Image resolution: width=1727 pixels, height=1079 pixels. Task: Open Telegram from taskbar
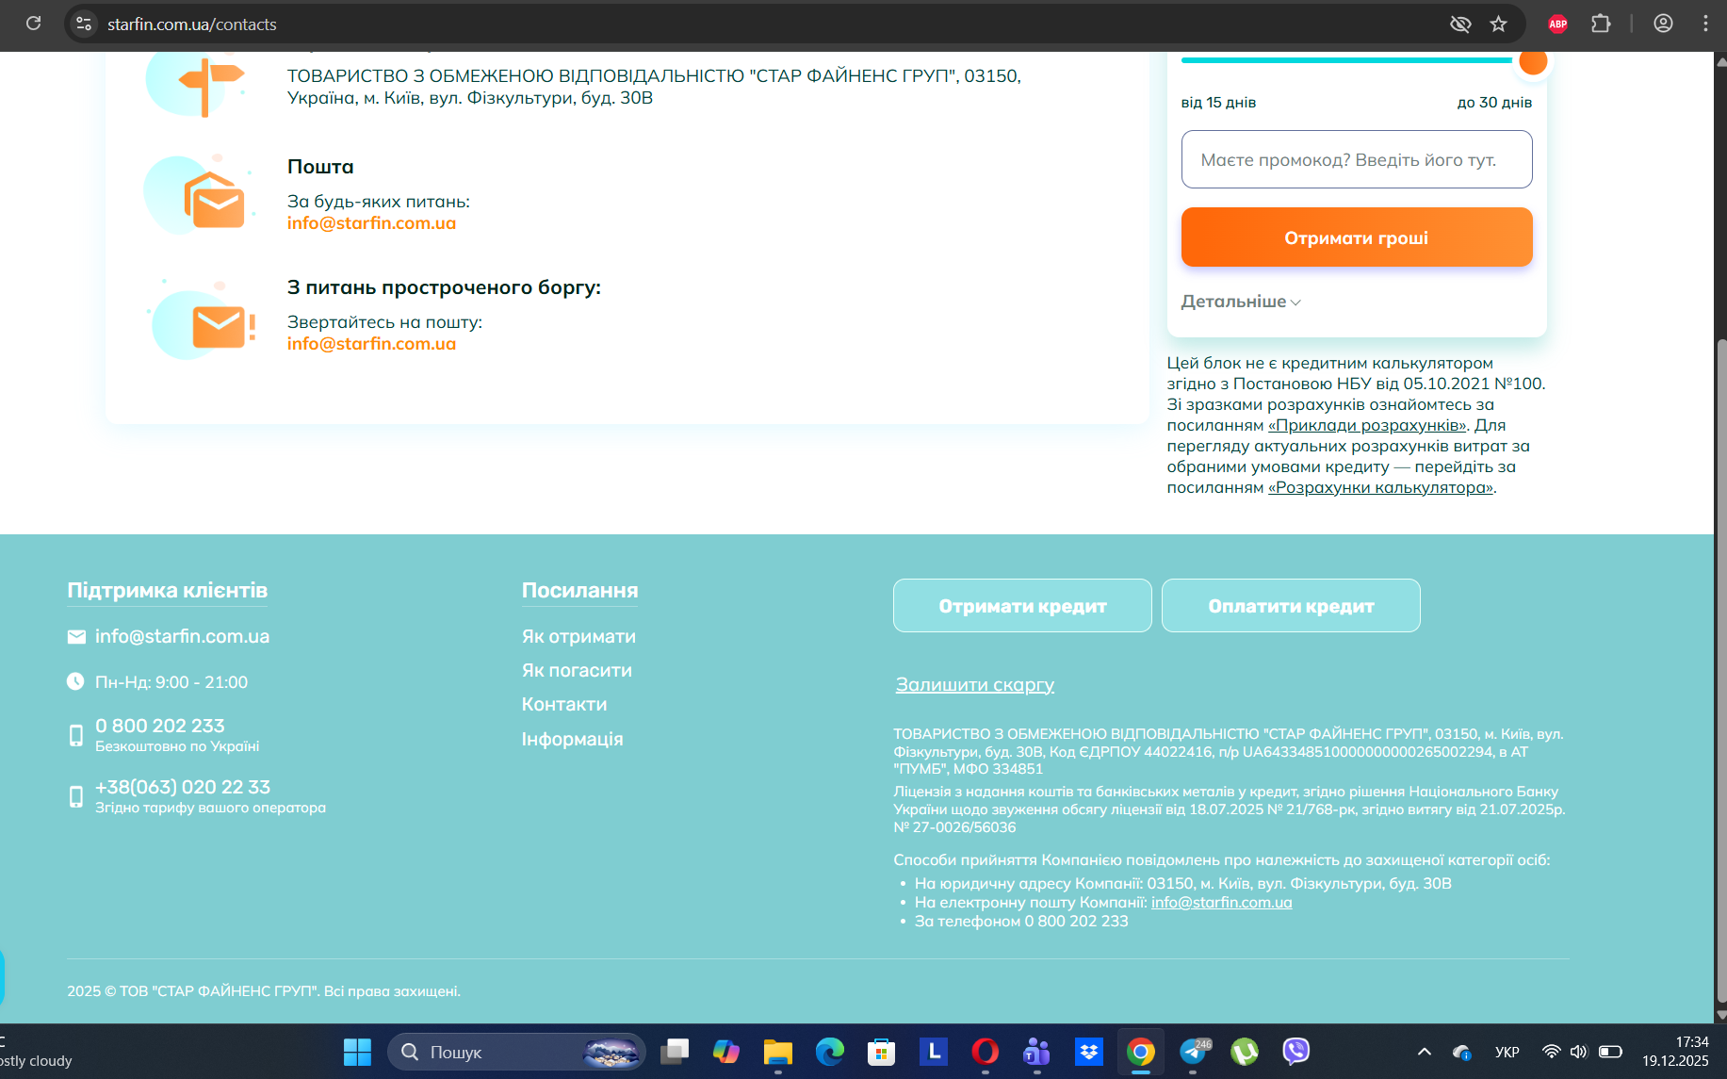pos(1193,1052)
